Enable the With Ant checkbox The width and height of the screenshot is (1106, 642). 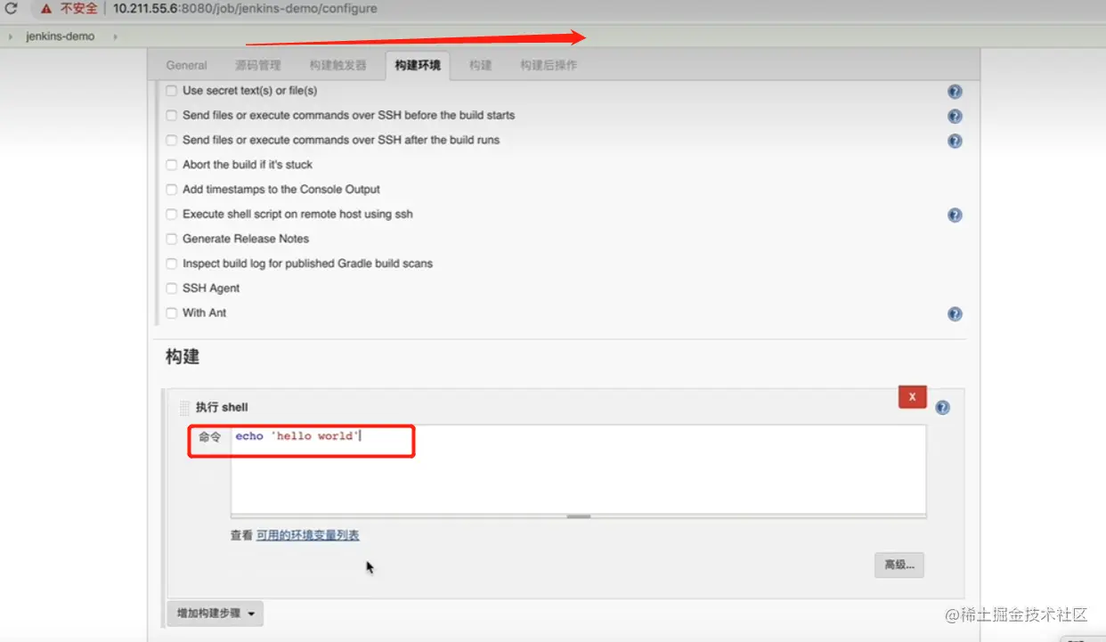click(172, 313)
